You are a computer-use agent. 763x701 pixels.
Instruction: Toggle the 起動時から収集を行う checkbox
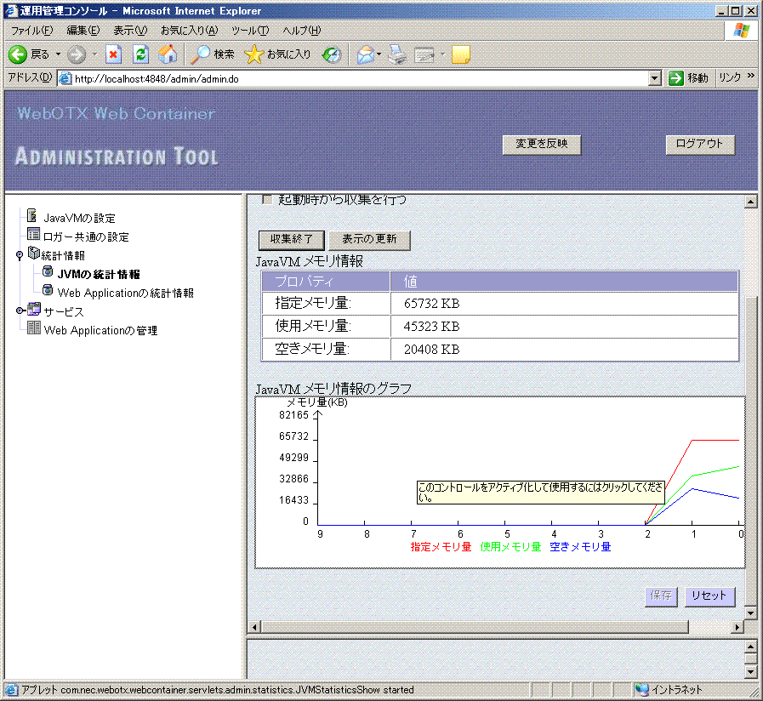pos(267,200)
